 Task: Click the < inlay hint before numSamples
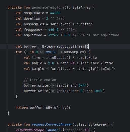[61, 52]
